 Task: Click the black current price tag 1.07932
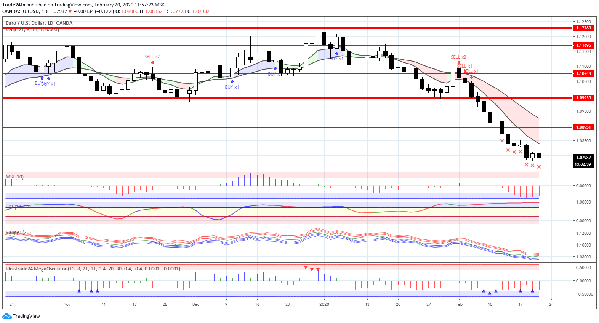[583, 158]
